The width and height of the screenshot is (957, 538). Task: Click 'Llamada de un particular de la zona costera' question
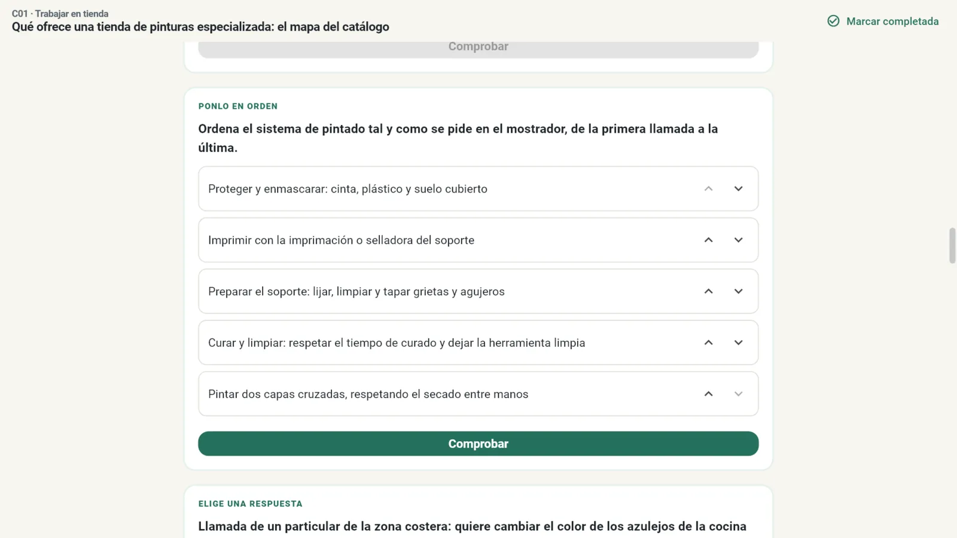[x=473, y=527]
